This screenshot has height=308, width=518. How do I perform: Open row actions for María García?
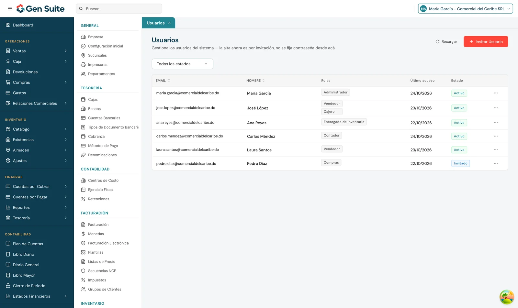[x=496, y=93]
